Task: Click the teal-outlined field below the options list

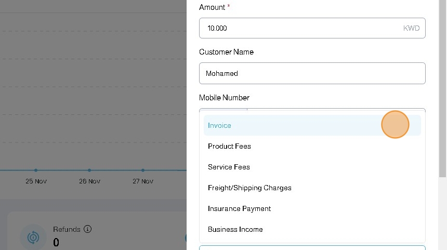Action: pyautogui.click(x=312, y=247)
